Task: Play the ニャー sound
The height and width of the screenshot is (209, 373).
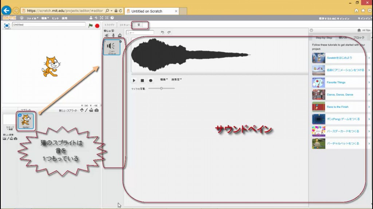Action: 134,81
